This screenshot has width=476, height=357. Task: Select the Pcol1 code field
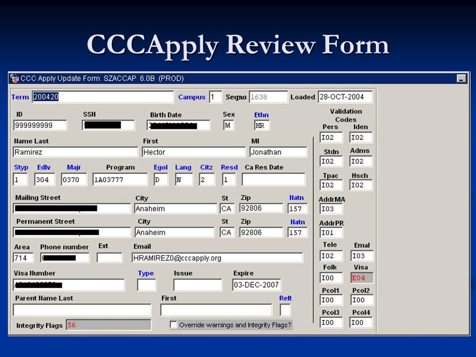pos(331,300)
